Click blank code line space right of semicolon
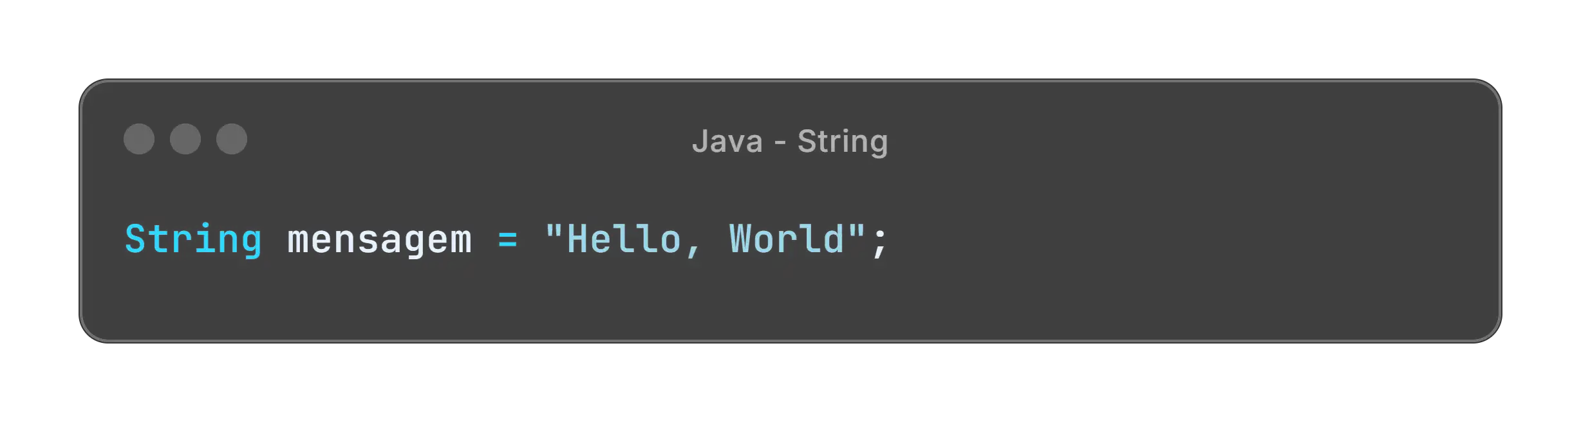 (x=1191, y=240)
